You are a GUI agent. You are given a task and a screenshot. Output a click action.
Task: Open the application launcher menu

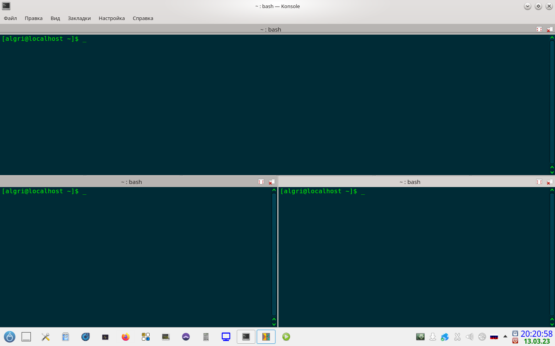(x=10, y=337)
